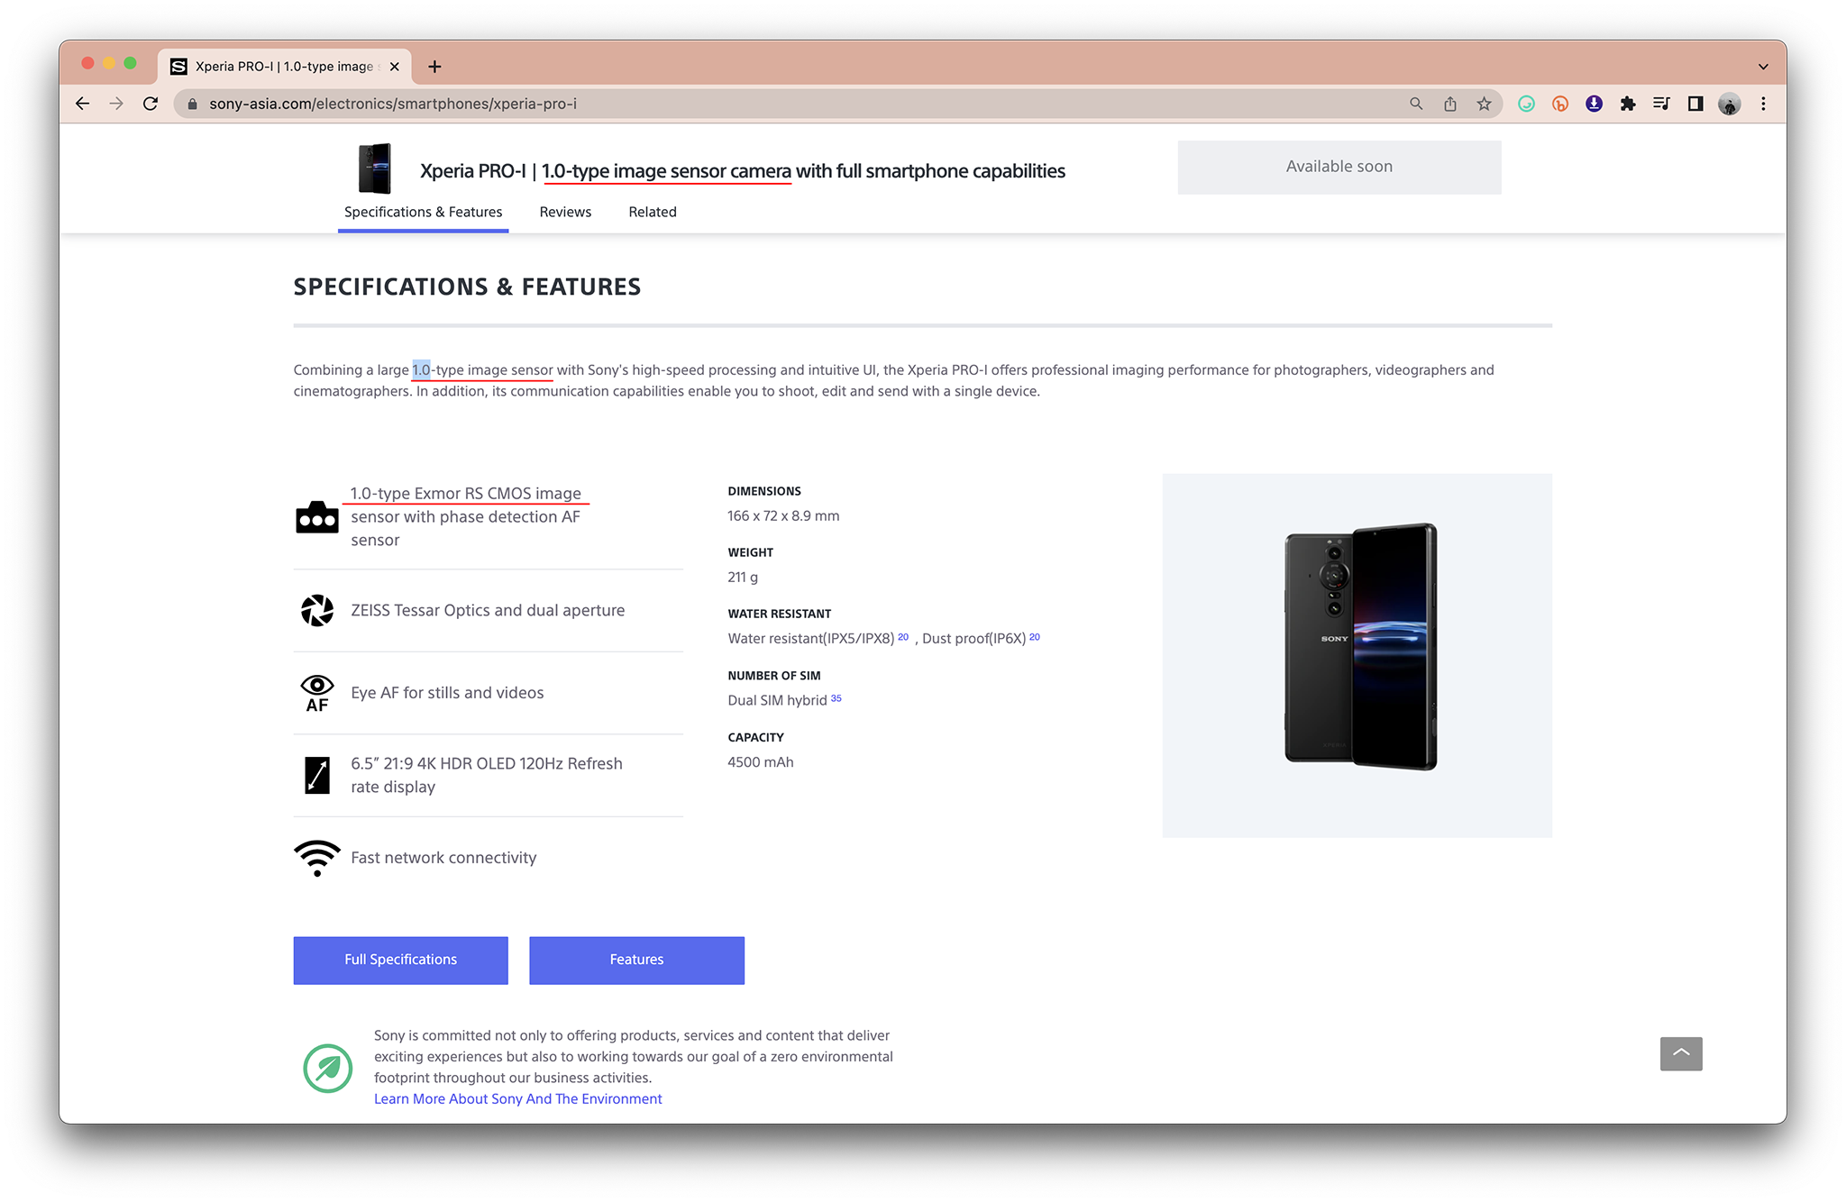
Task: Open the Chrome three-dot menu
Action: (x=1763, y=104)
